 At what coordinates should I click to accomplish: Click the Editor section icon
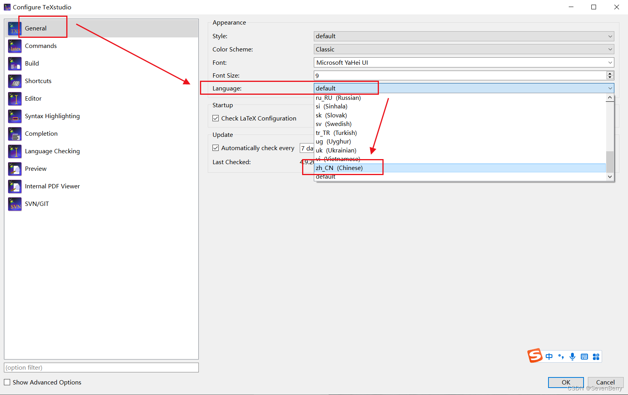(15, 99)
